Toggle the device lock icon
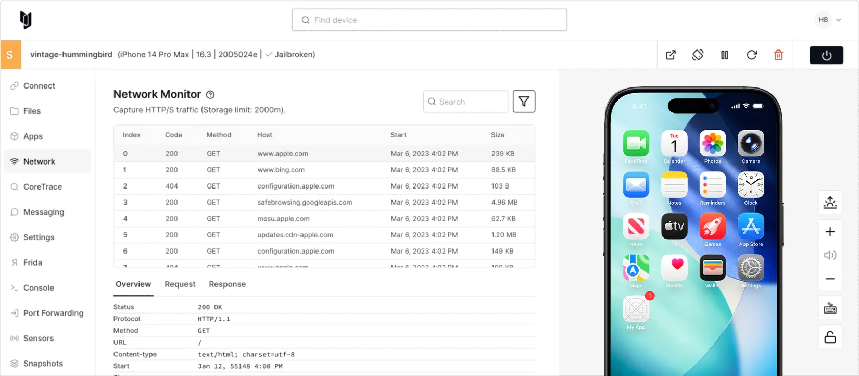This screenshot has width=859, height=376. 830,337
